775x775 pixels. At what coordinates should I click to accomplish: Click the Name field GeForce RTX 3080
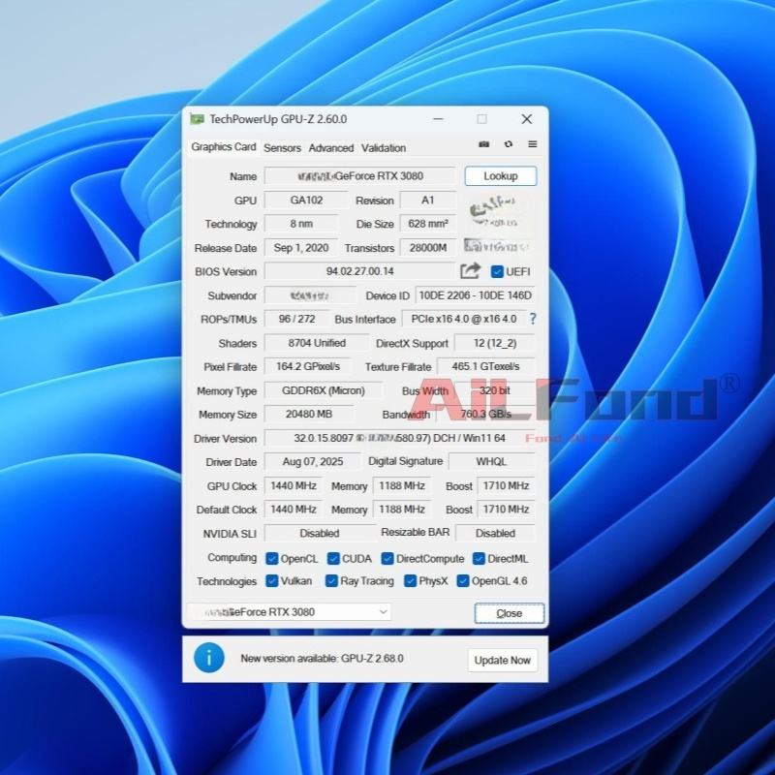tap(359, 176)
